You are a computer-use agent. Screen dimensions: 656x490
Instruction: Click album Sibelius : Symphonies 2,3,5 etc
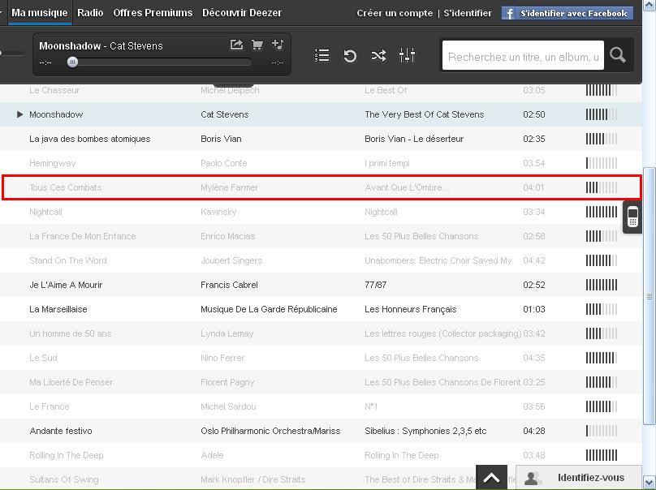tap(425, 431)
